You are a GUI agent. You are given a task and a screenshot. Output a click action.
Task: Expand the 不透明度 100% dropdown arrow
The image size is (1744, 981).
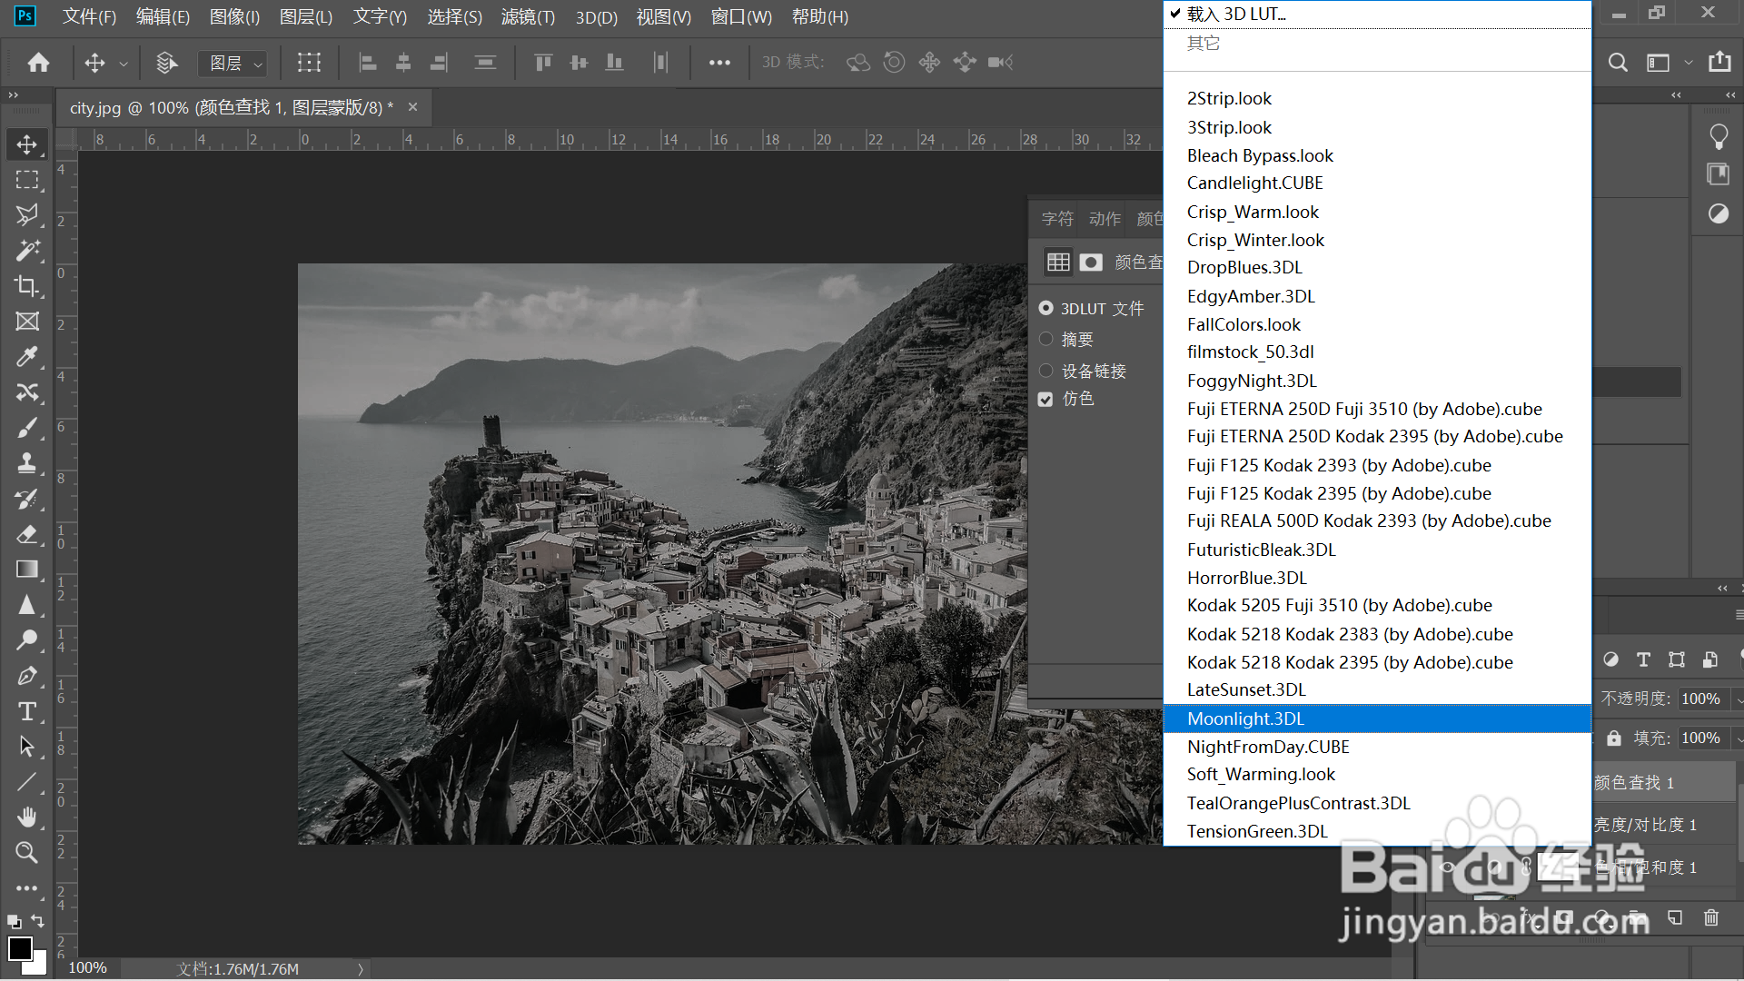coord(1739,699)
